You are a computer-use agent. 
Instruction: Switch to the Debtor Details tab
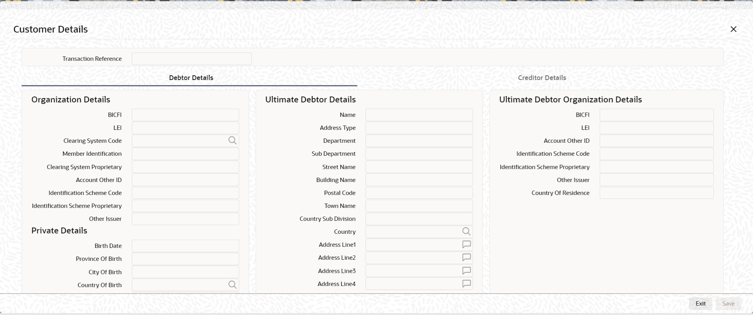191,78
